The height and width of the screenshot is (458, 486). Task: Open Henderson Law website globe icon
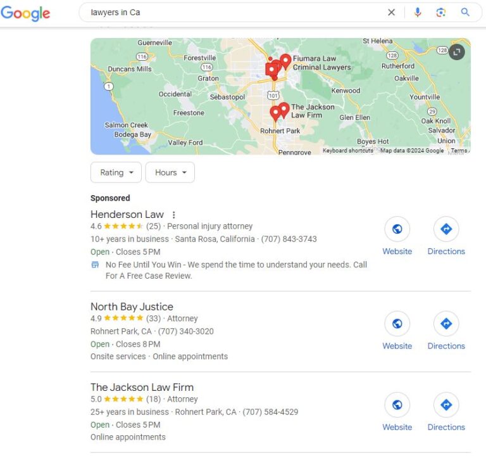[397, 229]
